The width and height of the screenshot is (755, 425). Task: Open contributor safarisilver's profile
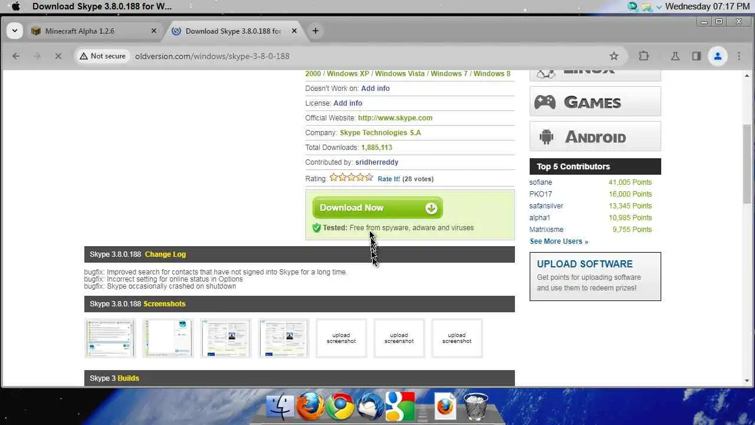(546, 206)
